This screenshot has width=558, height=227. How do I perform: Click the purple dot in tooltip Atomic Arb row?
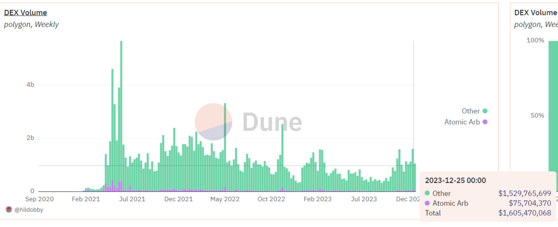pyautogui.click(x=427, y=203)
